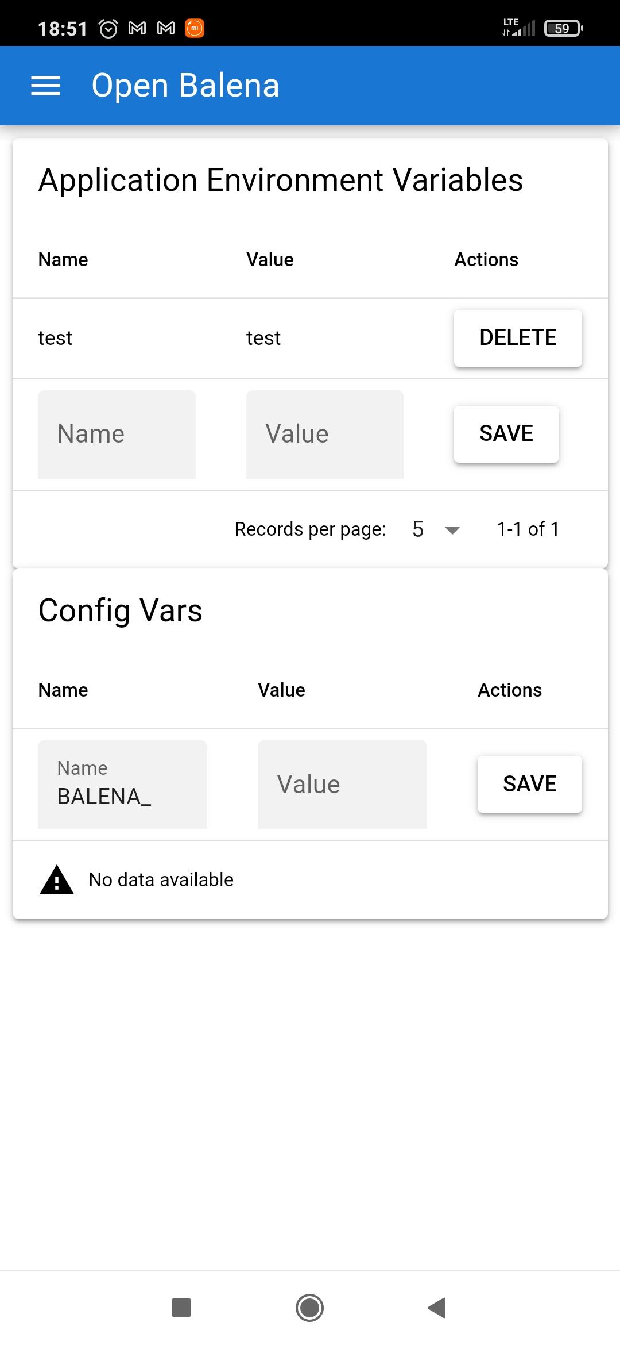Focus the environment variable Value input
Screen dimensions: 620x1345
325,435
